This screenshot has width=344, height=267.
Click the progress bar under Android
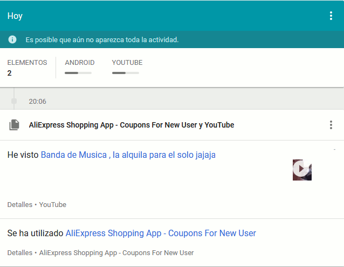pyautogui.click(x=78, y=72)
